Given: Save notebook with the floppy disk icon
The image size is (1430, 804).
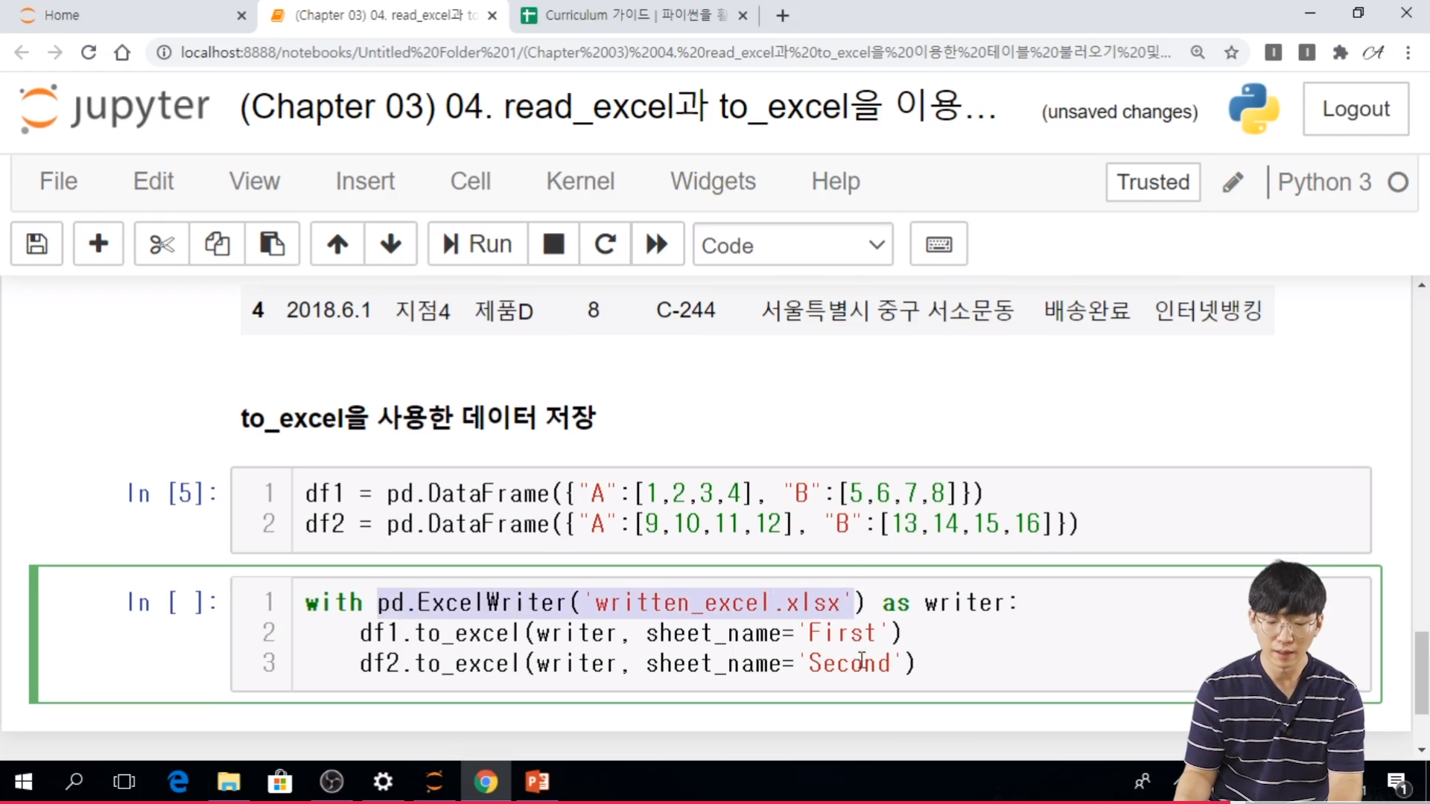Looking at the screenshot, I should pos(36,243).
